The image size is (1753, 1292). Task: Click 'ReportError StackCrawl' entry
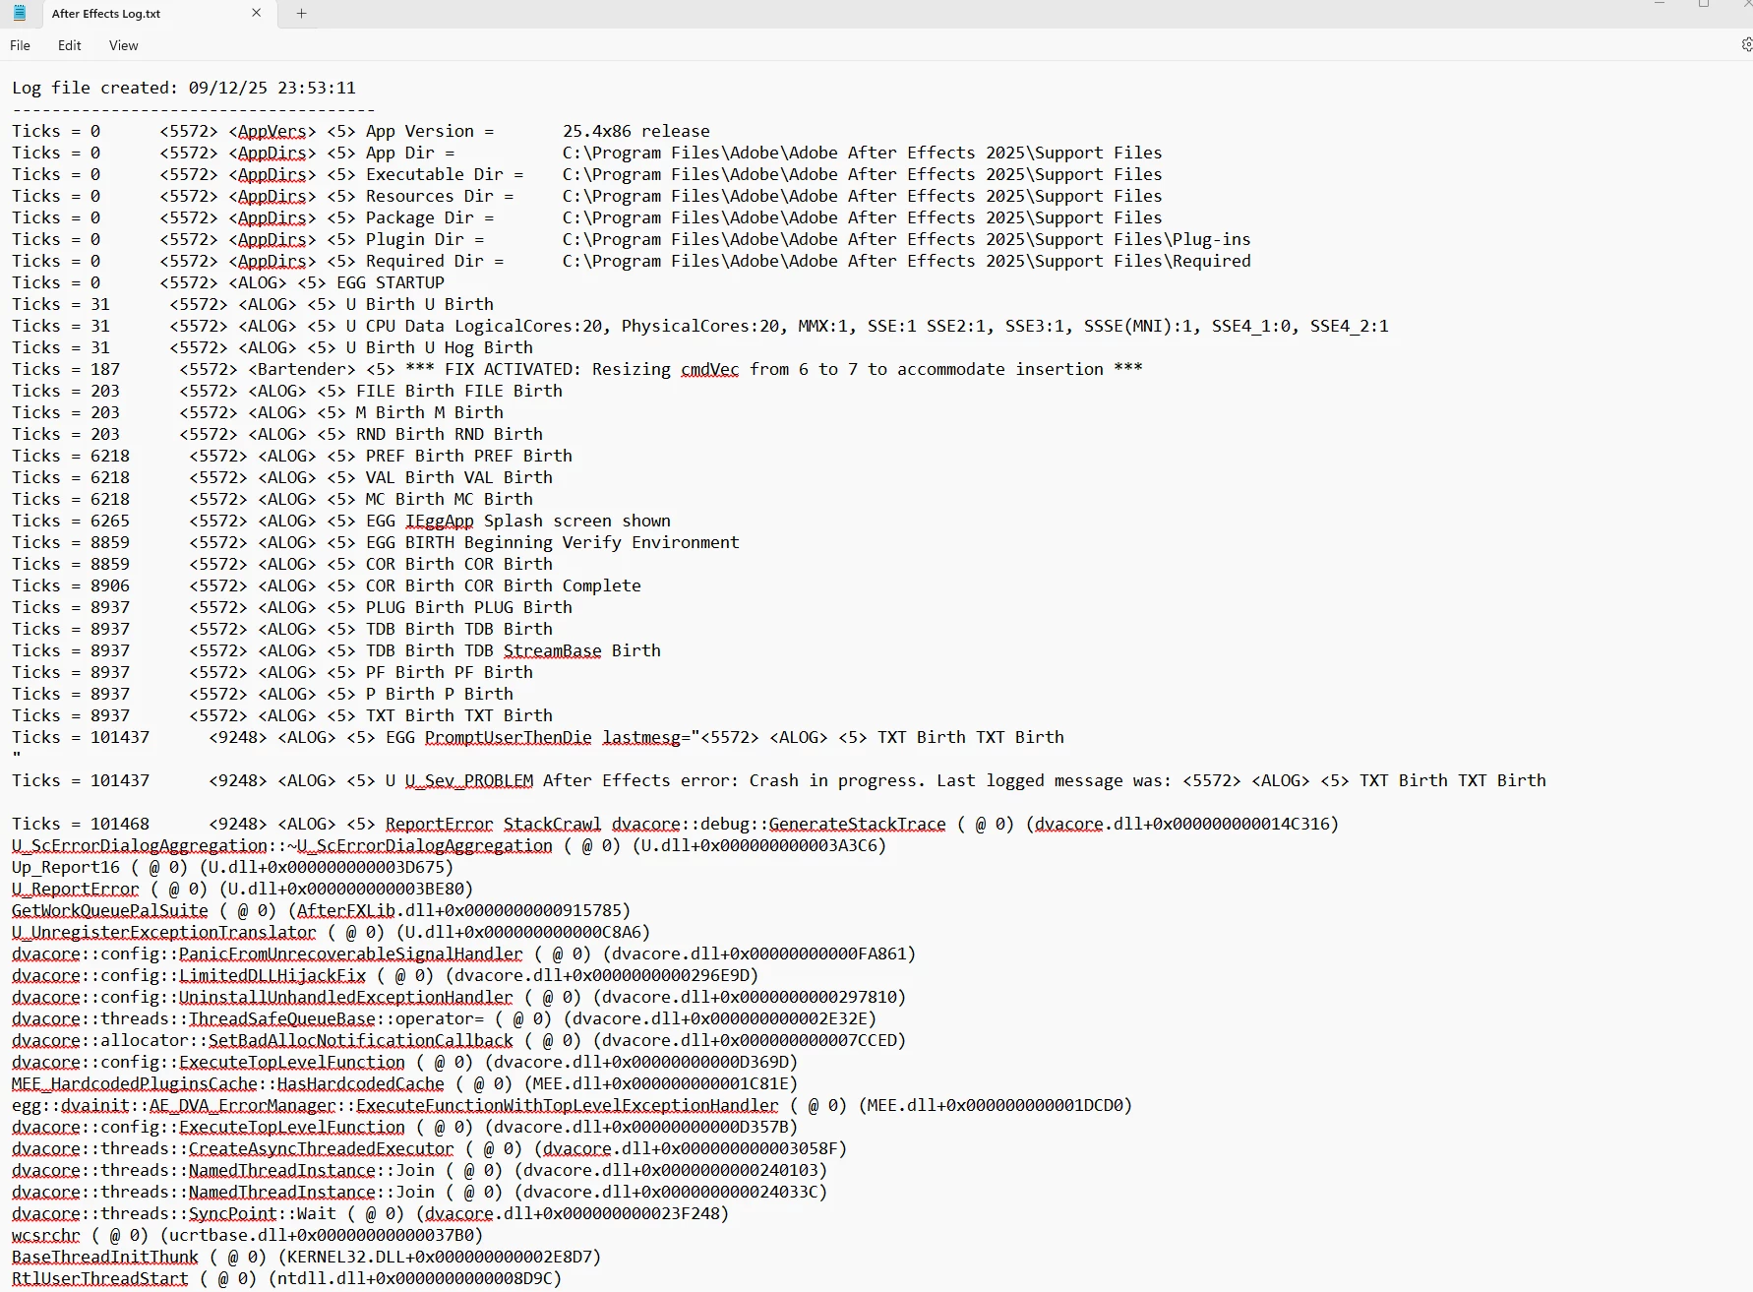tap(493, 824)
